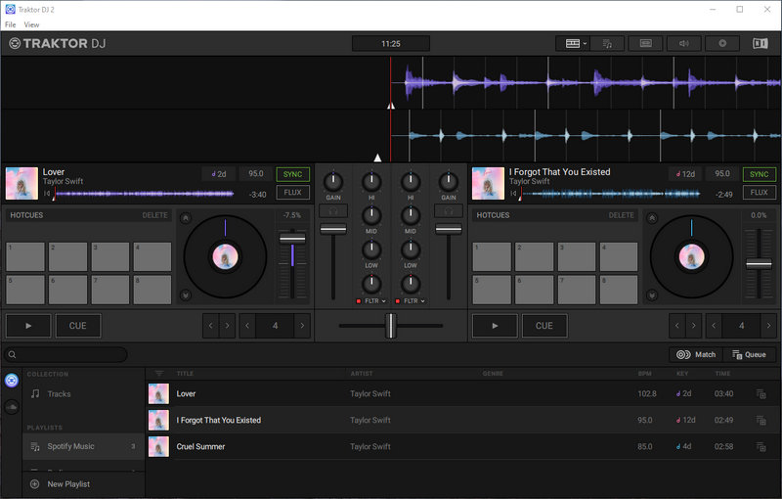
Task: Open the View menu
Action: tap(31, 24)
